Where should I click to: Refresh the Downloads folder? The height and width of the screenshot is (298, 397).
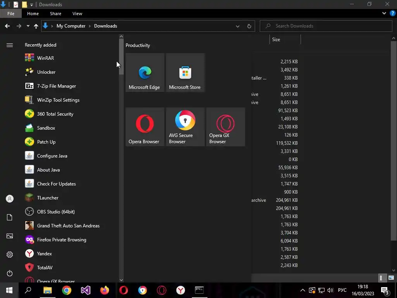pos(249,26)
